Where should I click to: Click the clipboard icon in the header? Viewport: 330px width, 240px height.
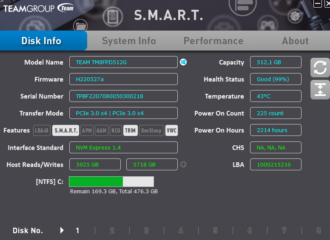pyautogui.click(x=113, y=17)
